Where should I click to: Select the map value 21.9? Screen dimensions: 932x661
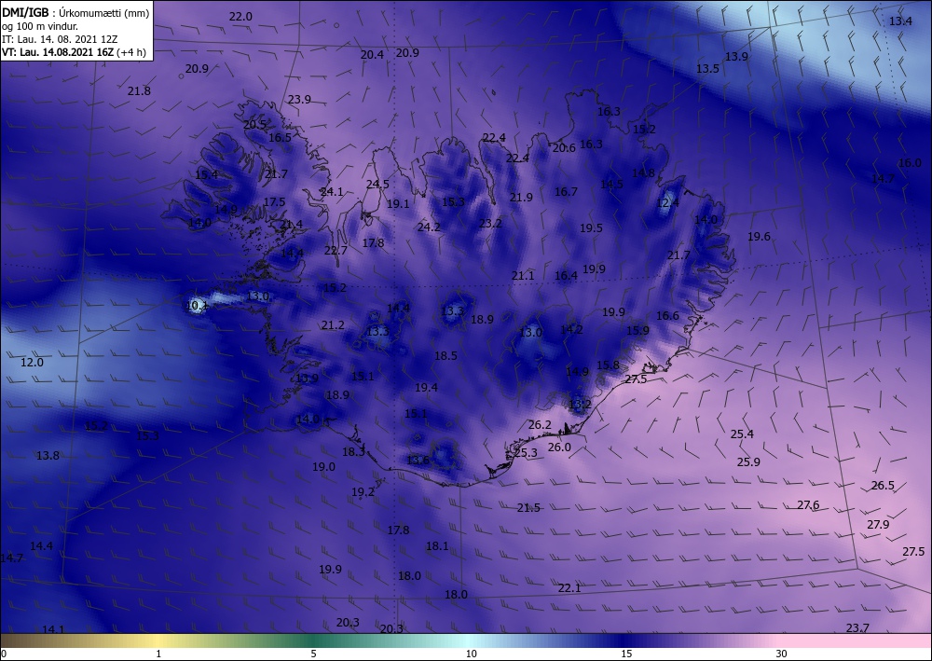(x=521, y=198)
